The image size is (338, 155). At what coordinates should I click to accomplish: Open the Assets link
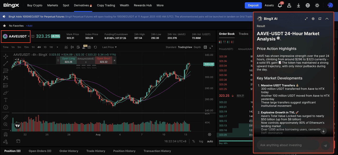pos(269,5)
